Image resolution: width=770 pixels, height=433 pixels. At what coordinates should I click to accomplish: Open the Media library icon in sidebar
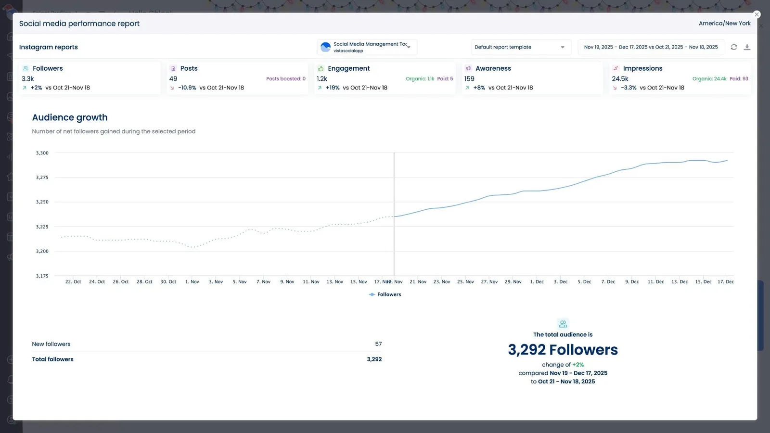point(10,96)
